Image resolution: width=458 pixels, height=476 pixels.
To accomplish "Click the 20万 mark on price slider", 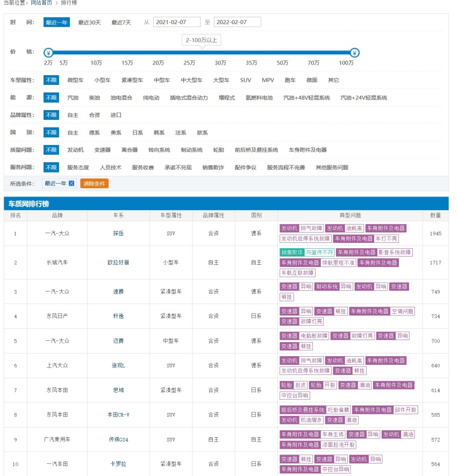I will click(x=158, y=63).
